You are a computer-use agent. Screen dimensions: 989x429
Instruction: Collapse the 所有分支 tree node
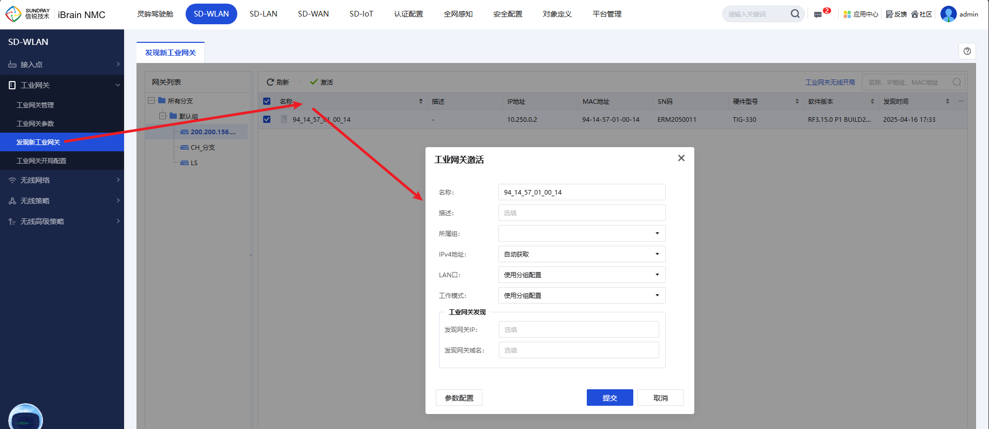coord(151,101)
